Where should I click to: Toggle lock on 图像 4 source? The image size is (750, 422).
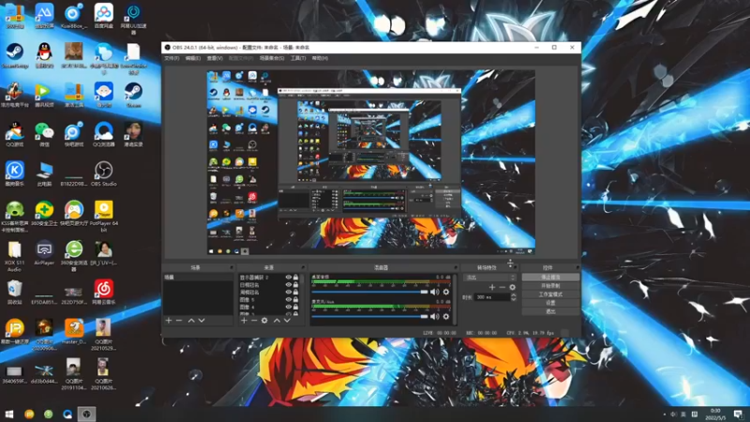click(x=295, y=307)
